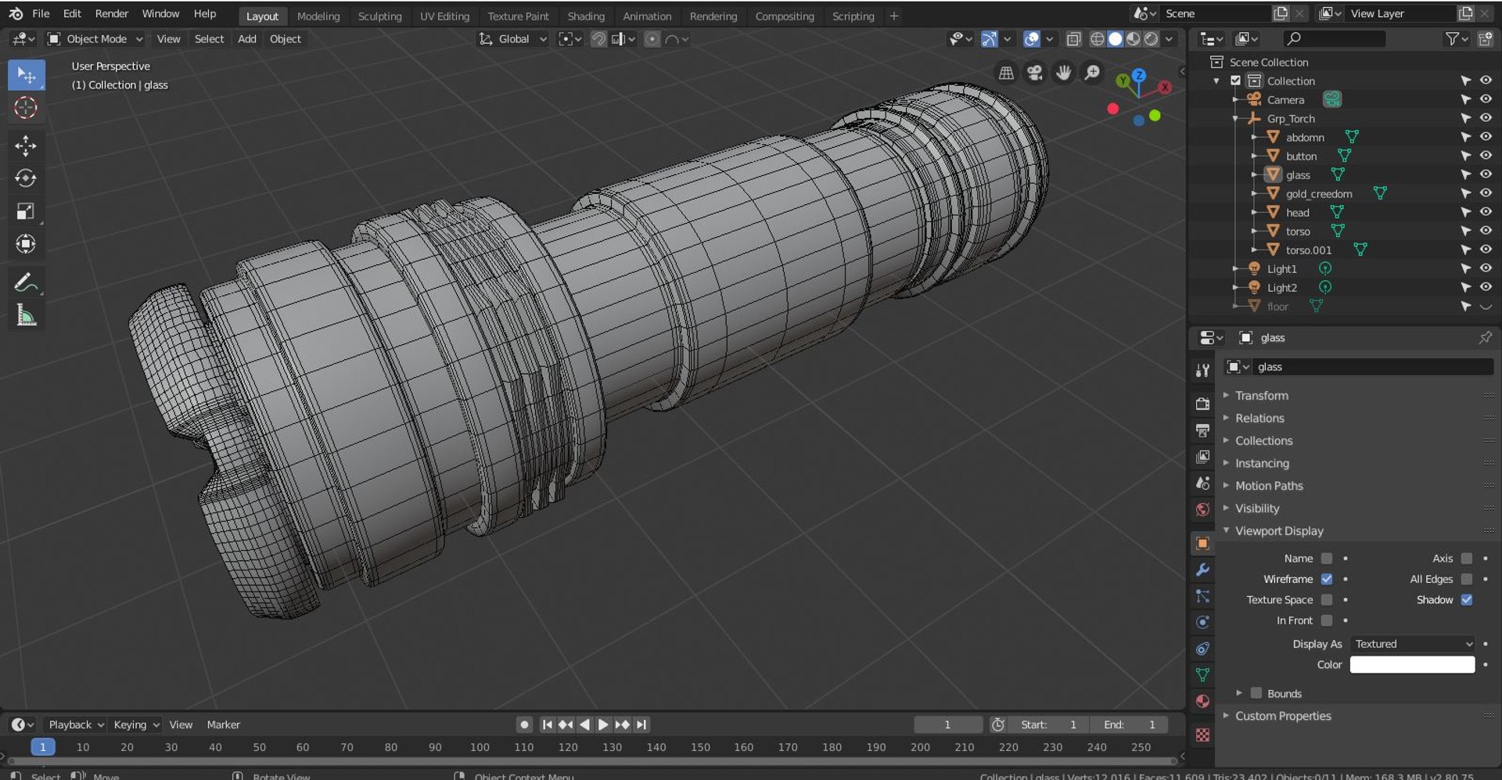Open the Physics properties tab
This screenshot has width=1502, height=780.
[x=1202, y=622]
